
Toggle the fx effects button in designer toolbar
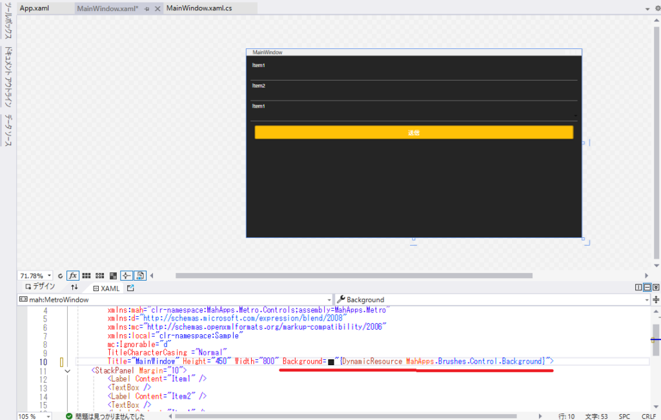[x=73, y=275]
